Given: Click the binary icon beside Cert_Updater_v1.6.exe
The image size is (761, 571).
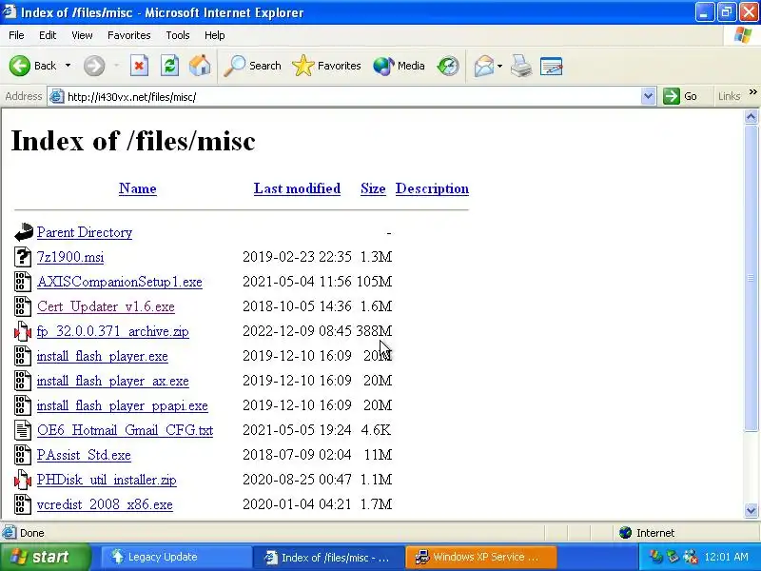Looking at the screenshot, I should tap(22, 306).
